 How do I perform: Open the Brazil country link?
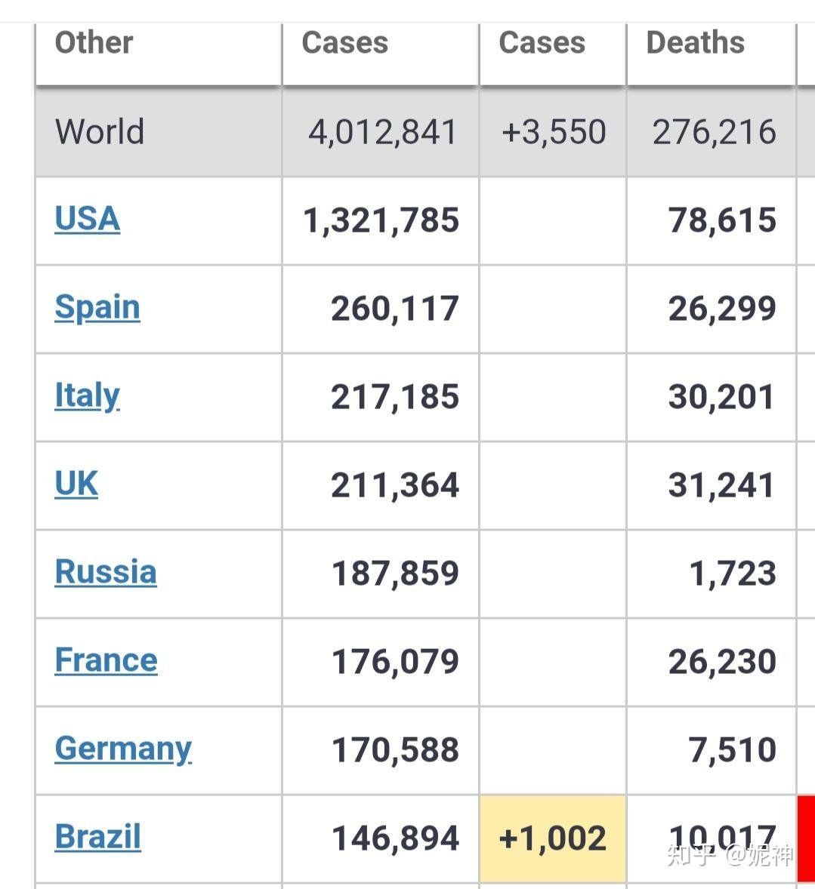coord(97,837)
